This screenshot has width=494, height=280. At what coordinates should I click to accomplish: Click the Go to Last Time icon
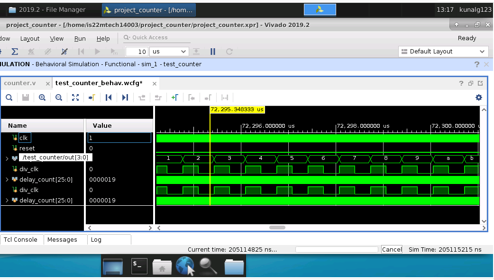pos(125,97)
